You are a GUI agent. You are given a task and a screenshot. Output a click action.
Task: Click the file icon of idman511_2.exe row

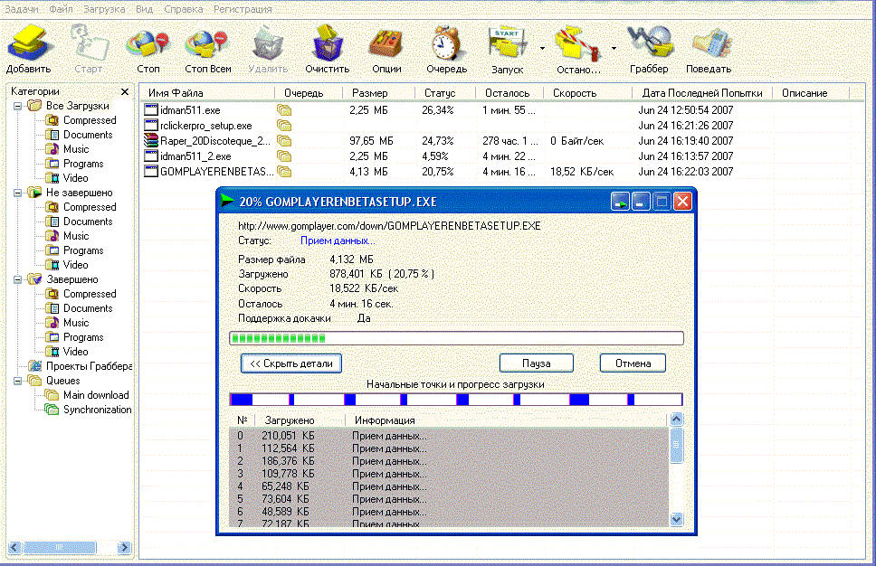(x=151, y=156)
